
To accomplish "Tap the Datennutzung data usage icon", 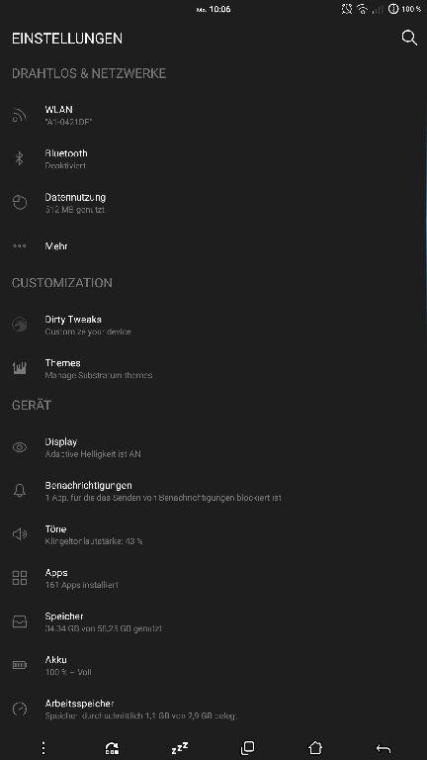I will coord(20,202).
